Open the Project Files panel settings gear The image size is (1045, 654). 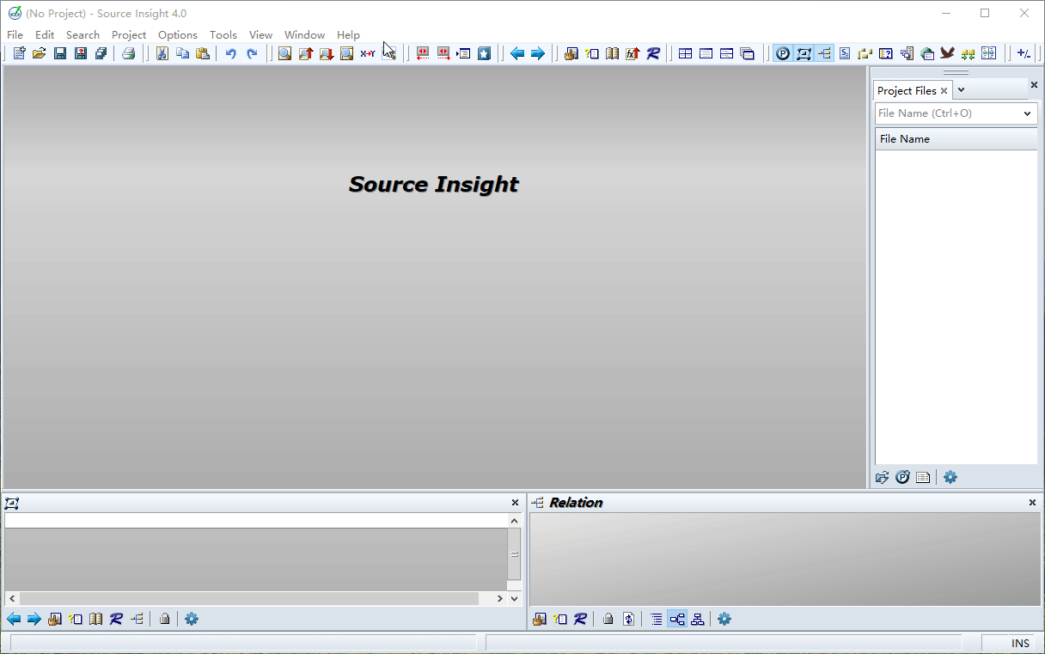(950, 477)
